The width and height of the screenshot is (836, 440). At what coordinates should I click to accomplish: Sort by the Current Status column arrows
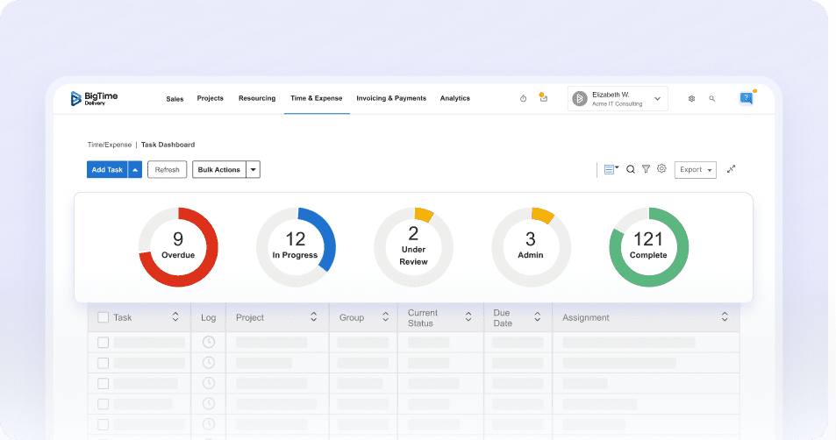click(x=468, y=317)
